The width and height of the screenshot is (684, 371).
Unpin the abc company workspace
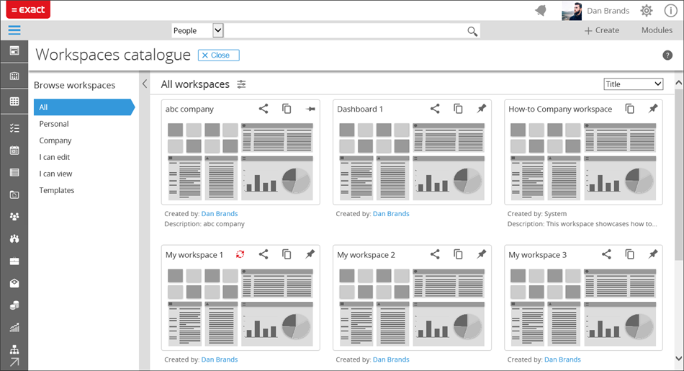[310, 109]
